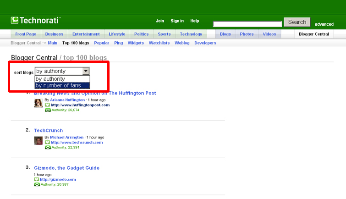
Task: Click the authority icon beside Authority: 20,987
Action: (37, 184)
